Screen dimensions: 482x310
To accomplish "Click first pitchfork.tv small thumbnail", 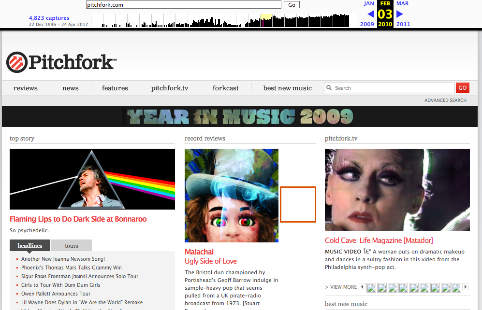I will click(371, 288).
